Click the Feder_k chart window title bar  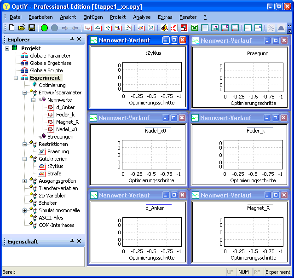click(x=225, y=118)
